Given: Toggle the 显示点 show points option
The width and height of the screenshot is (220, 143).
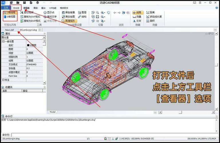Looking at the screenshot, I should 49,13.
